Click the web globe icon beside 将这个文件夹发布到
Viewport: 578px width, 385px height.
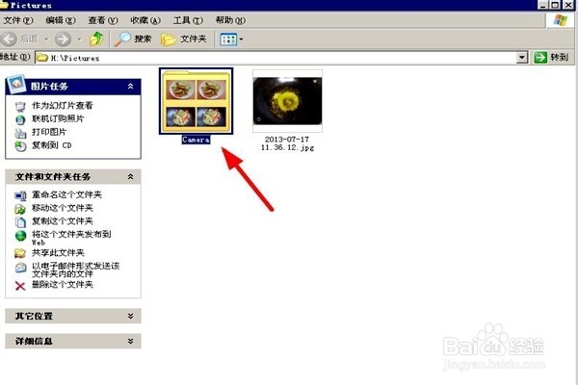point(20,236)
